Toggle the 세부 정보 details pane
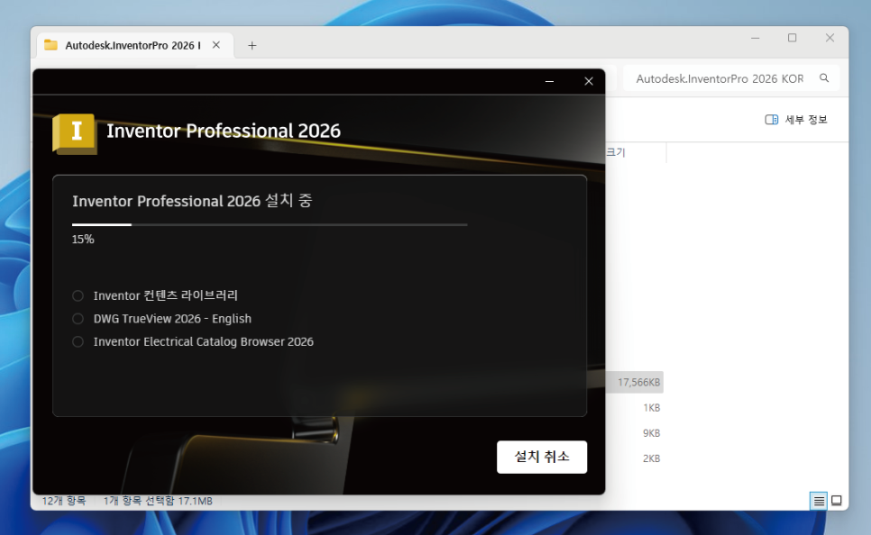 [796, 120]
